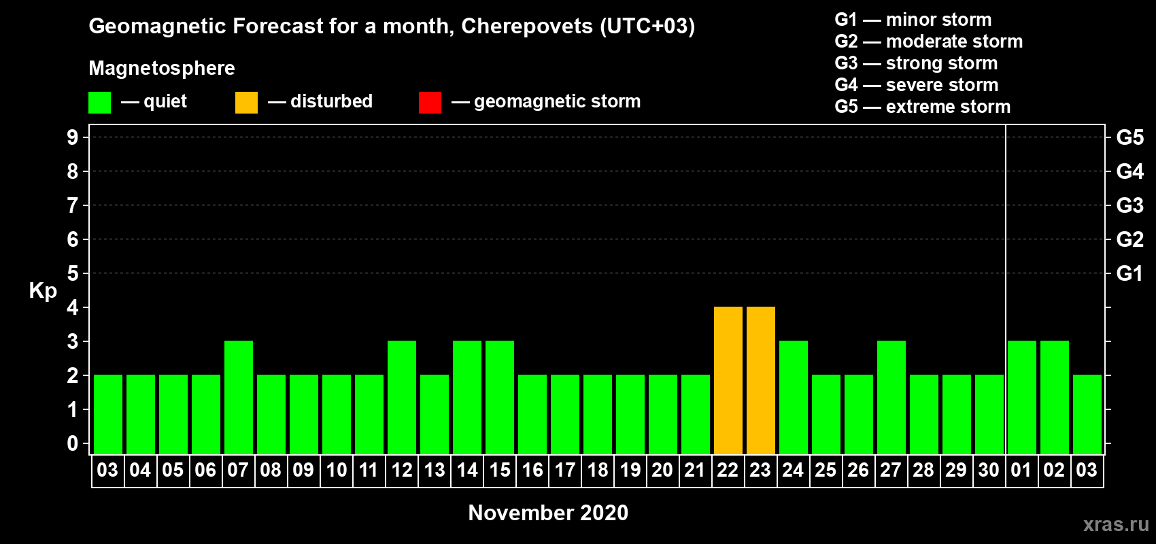Click the green quiet legend swatch
The width and height of the screenshot is (1156, 544).
[99, 103]
